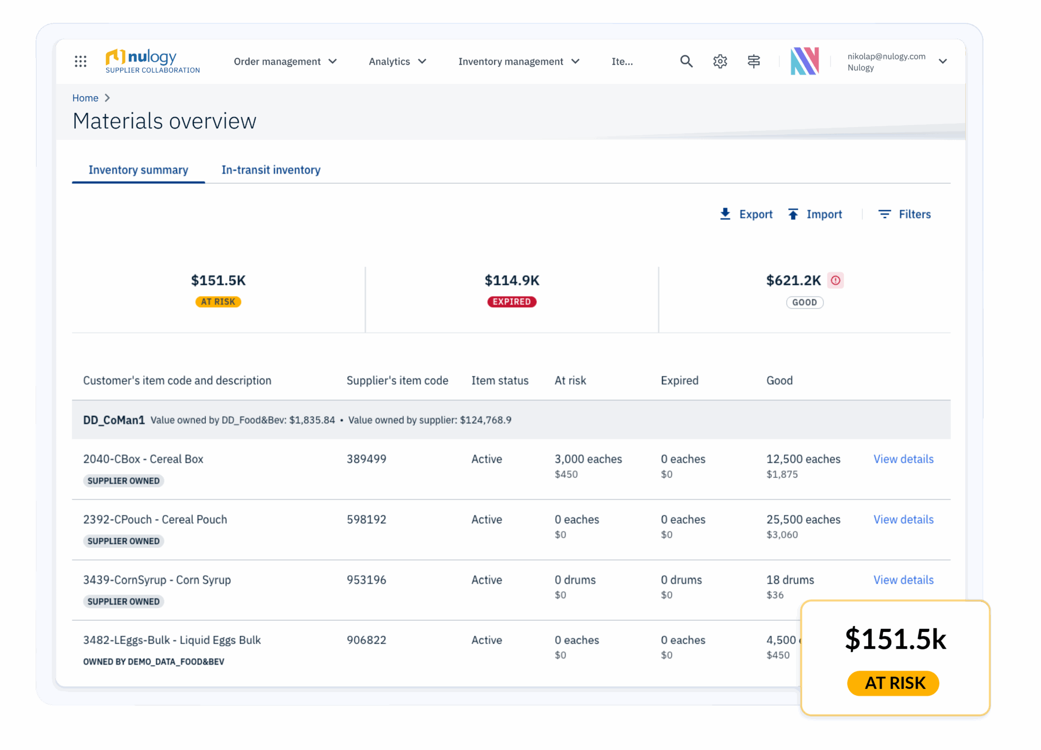Click the breadcrumb chevron after Home

pos(107,98)
